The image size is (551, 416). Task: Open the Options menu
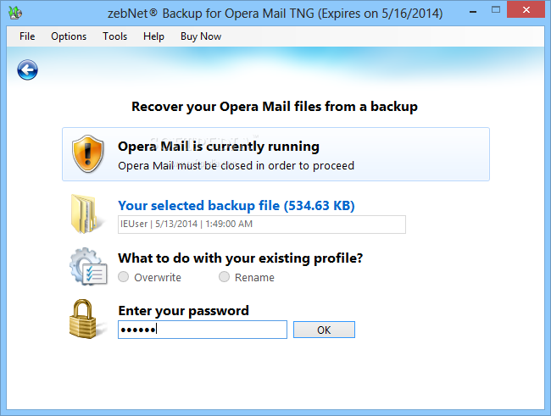pos(69,36)
